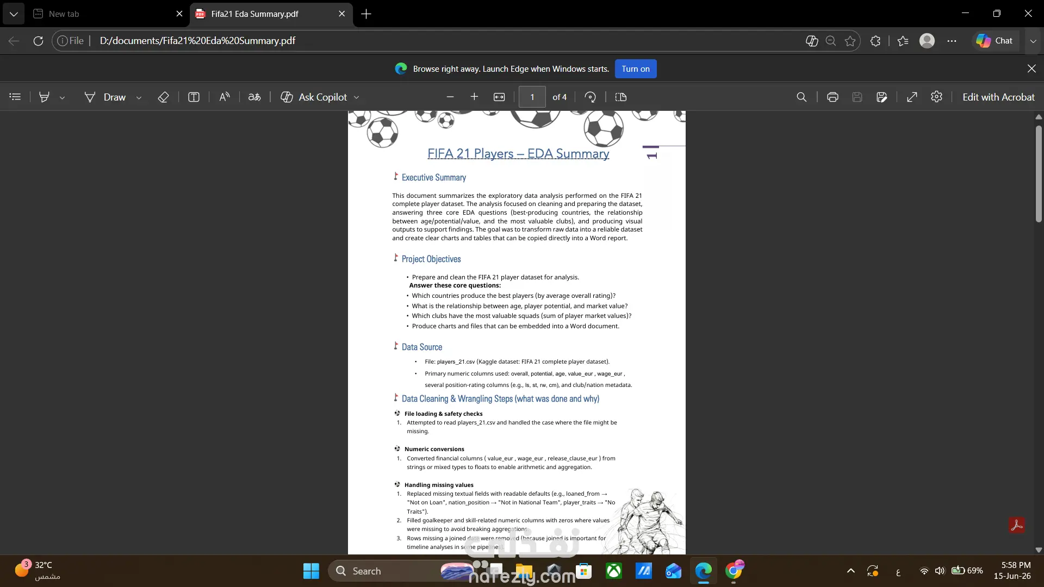Click the vertical scrollbar thumb
Viewport: 1044px width, 587px height.
1039,174
